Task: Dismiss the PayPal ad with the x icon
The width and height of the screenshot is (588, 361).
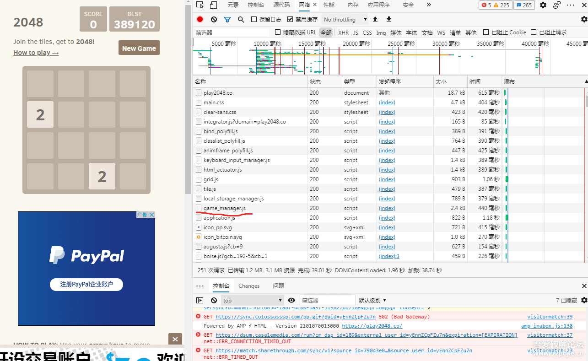Action: (x=151, y=215)
